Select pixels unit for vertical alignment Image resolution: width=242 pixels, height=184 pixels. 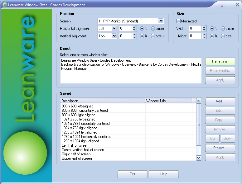[x=153, y=36]
